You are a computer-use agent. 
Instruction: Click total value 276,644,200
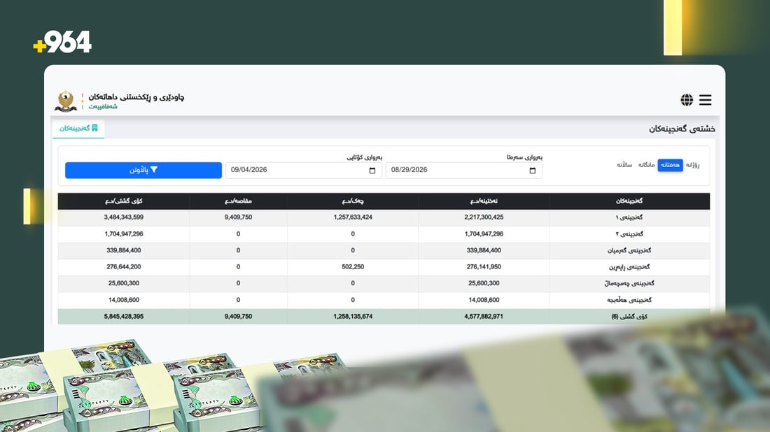(x=124, y=267)
